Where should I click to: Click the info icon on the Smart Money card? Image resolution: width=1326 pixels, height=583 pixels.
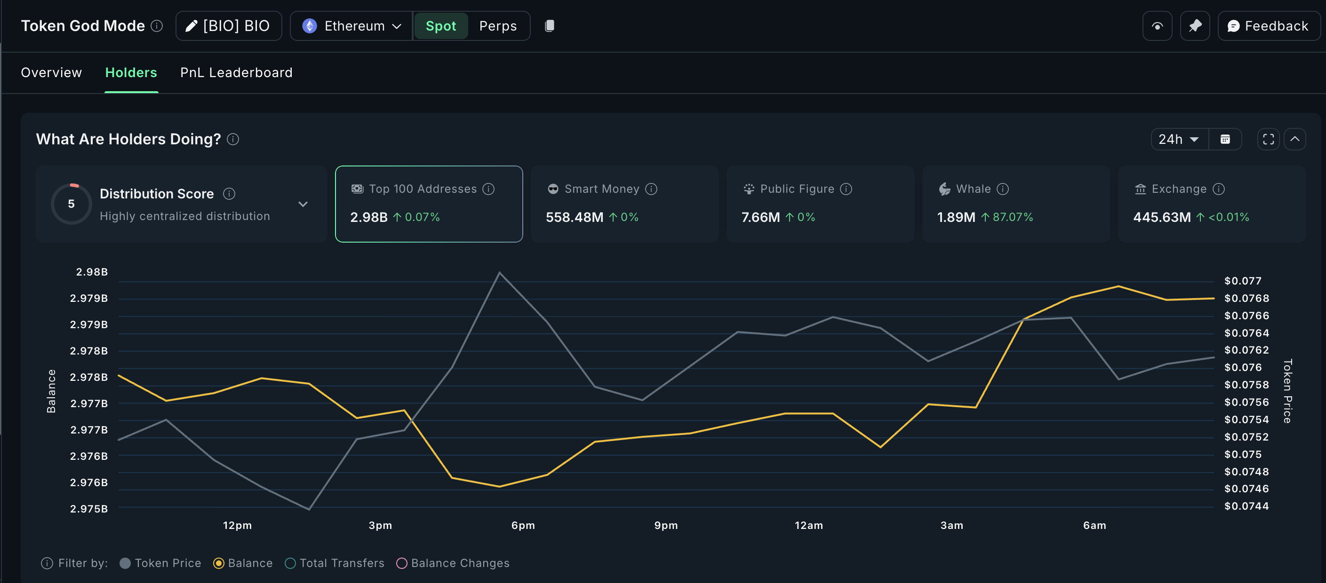click(652, 189)
